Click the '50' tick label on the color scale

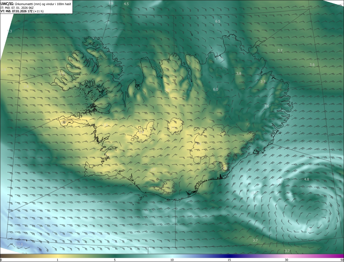click(x=342, y=260)
